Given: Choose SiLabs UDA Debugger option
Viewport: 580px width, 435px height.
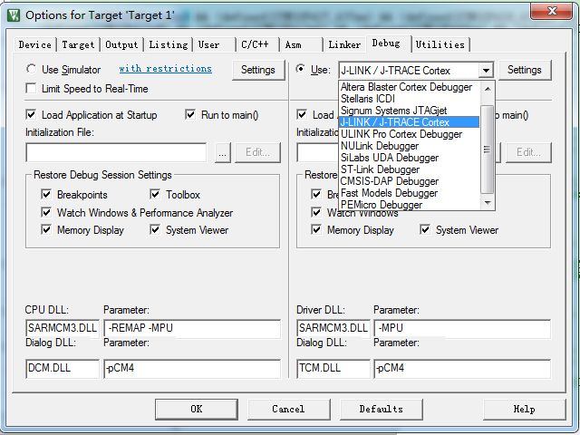Looking at the screenshot, I should (x=409, y=158).
